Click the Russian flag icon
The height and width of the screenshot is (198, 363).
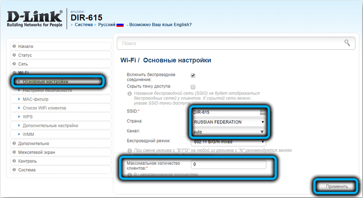[120, 25]
